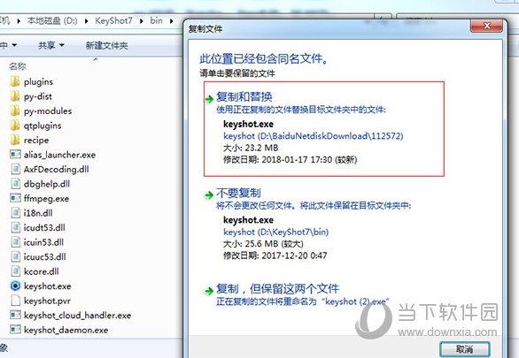Expand arrow after KeyShot7 breadcrumb
Viewport: 519px width, 358px height.
click(x=142, y=21)
